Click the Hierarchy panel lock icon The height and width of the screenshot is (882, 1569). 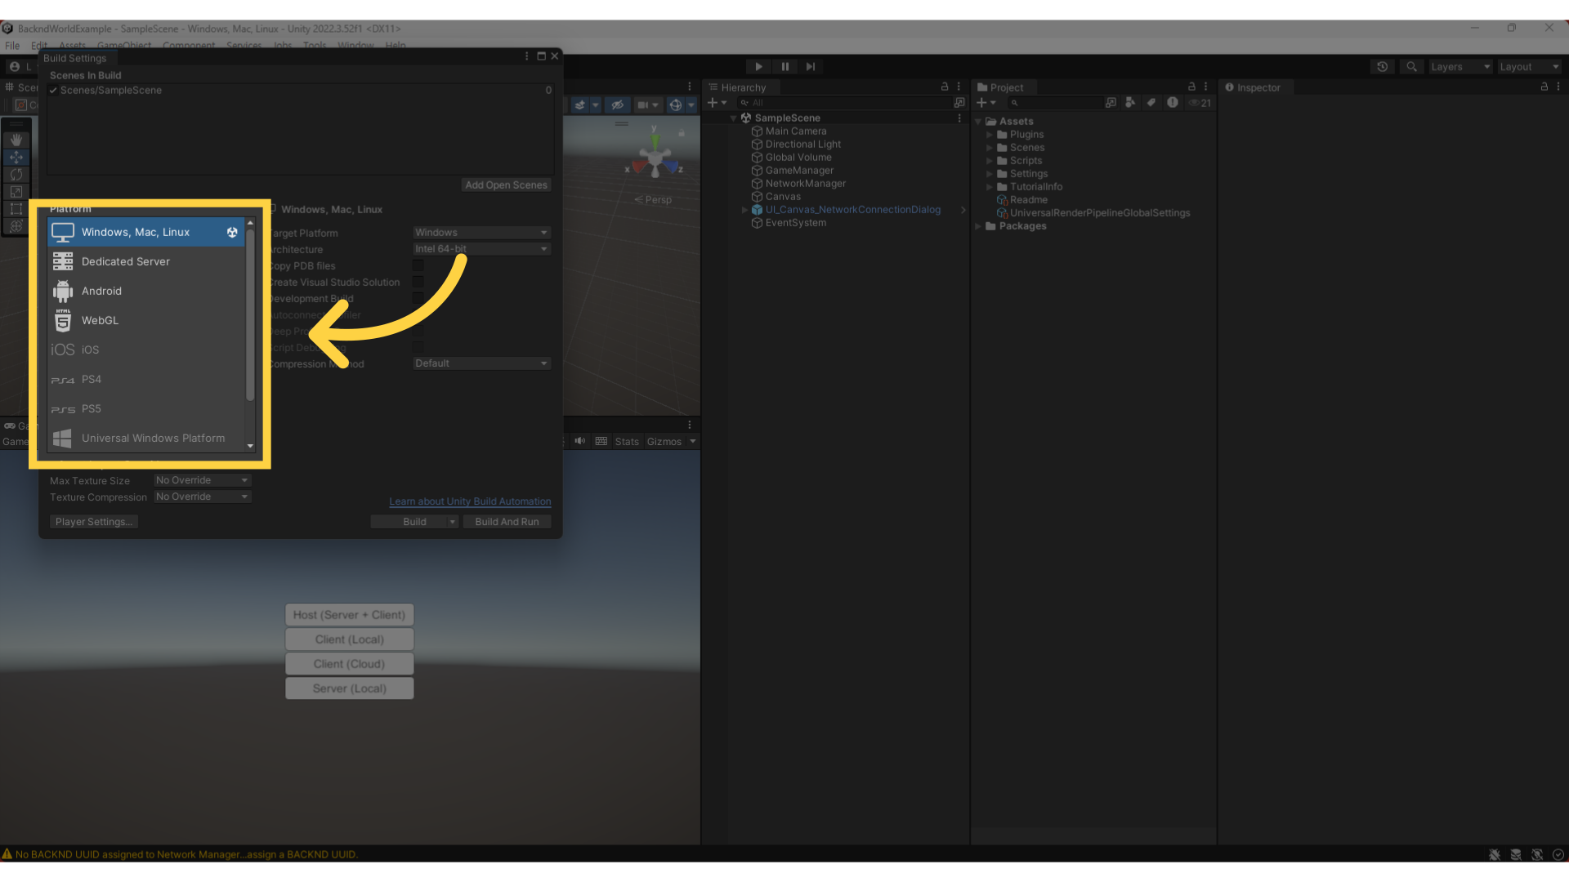click(x=945, y=87)
